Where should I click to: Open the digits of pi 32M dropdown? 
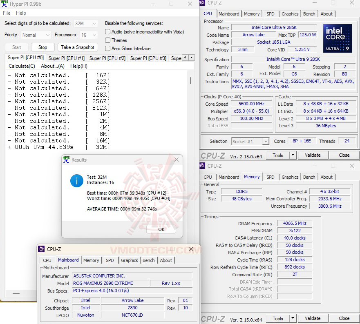86,23
